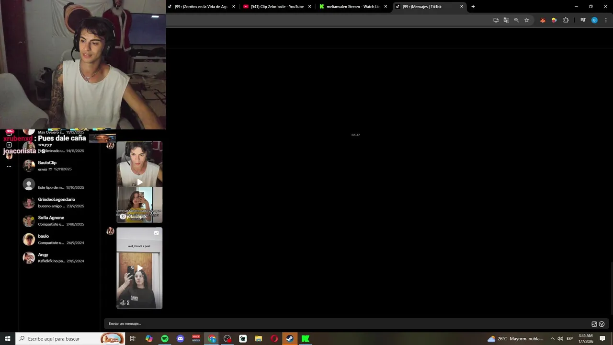
Task: Open the white rounded-square app on taskbar
Action: [x=243, y=339]
